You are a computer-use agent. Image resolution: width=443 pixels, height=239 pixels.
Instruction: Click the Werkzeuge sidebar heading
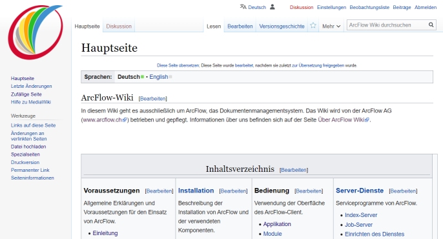point(23,116)
